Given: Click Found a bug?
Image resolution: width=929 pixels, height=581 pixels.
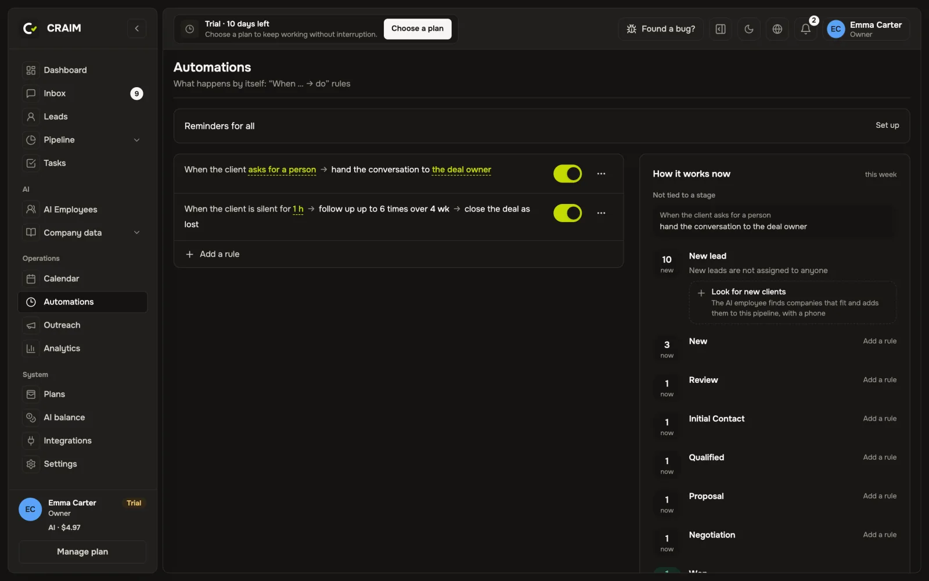Looking at the screenshot, I should click(x=661, y=29).
